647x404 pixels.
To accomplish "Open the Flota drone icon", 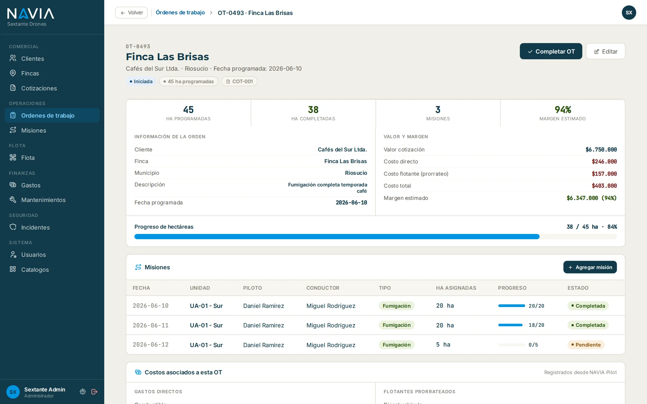I will pyautogui.click(x=13, y=157).
